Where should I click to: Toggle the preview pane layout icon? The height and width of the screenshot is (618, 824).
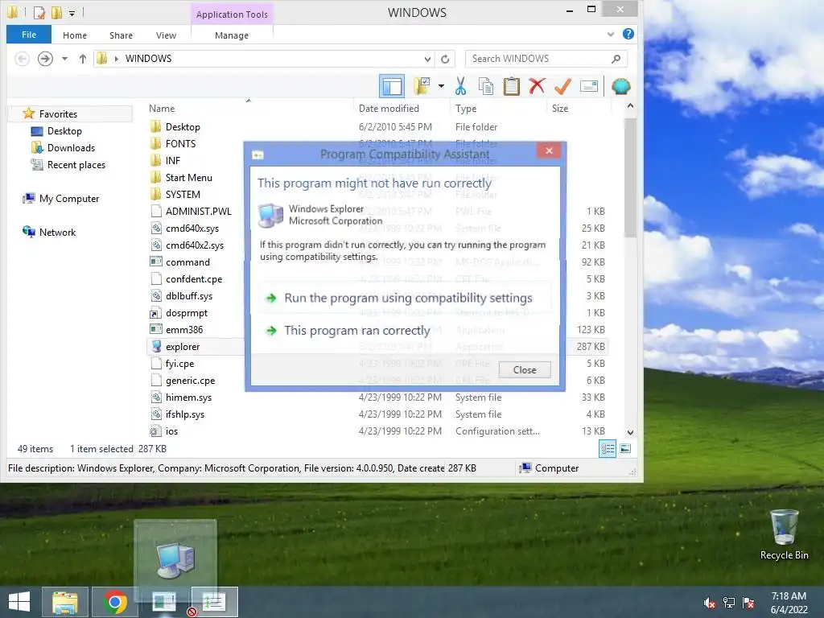coord(392,86)
